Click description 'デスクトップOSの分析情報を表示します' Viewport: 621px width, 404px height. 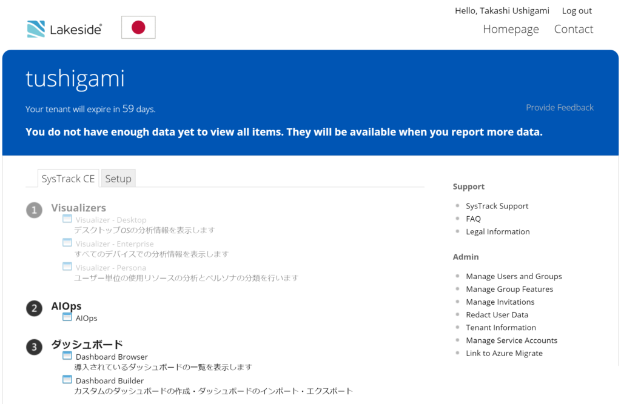tap(144, 230)
